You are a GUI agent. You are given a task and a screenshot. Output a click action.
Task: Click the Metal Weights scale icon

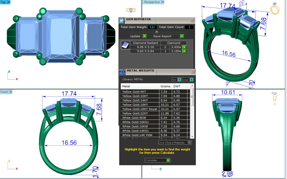coord(123,71)
